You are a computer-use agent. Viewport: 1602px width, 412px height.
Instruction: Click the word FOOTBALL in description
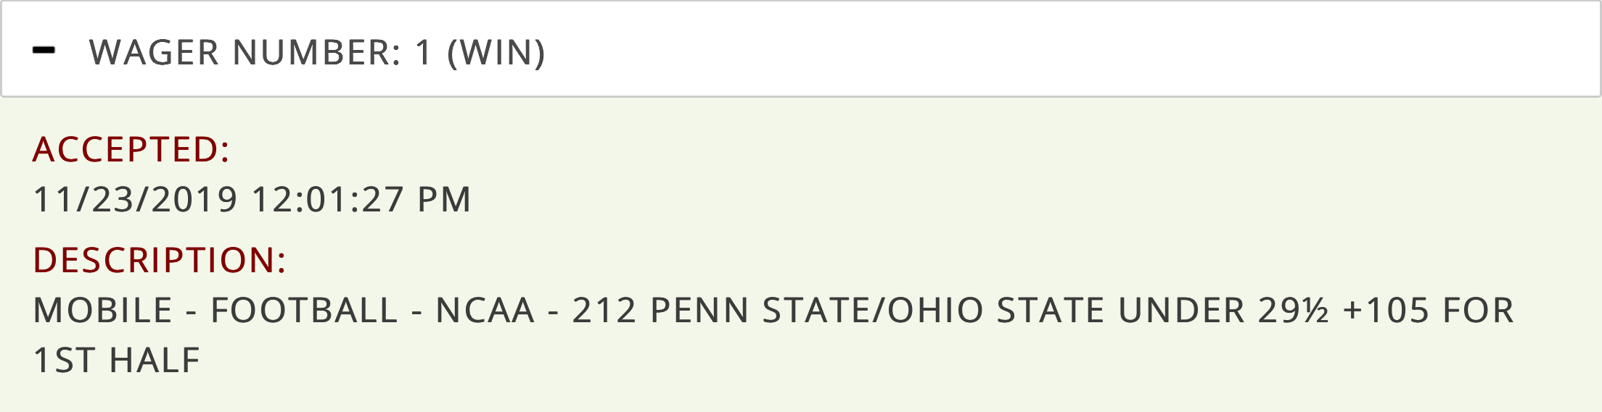tap(304, 311)
